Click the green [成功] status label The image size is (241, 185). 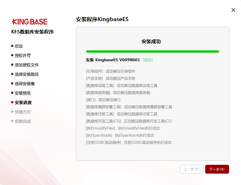[x=148, y=60]
